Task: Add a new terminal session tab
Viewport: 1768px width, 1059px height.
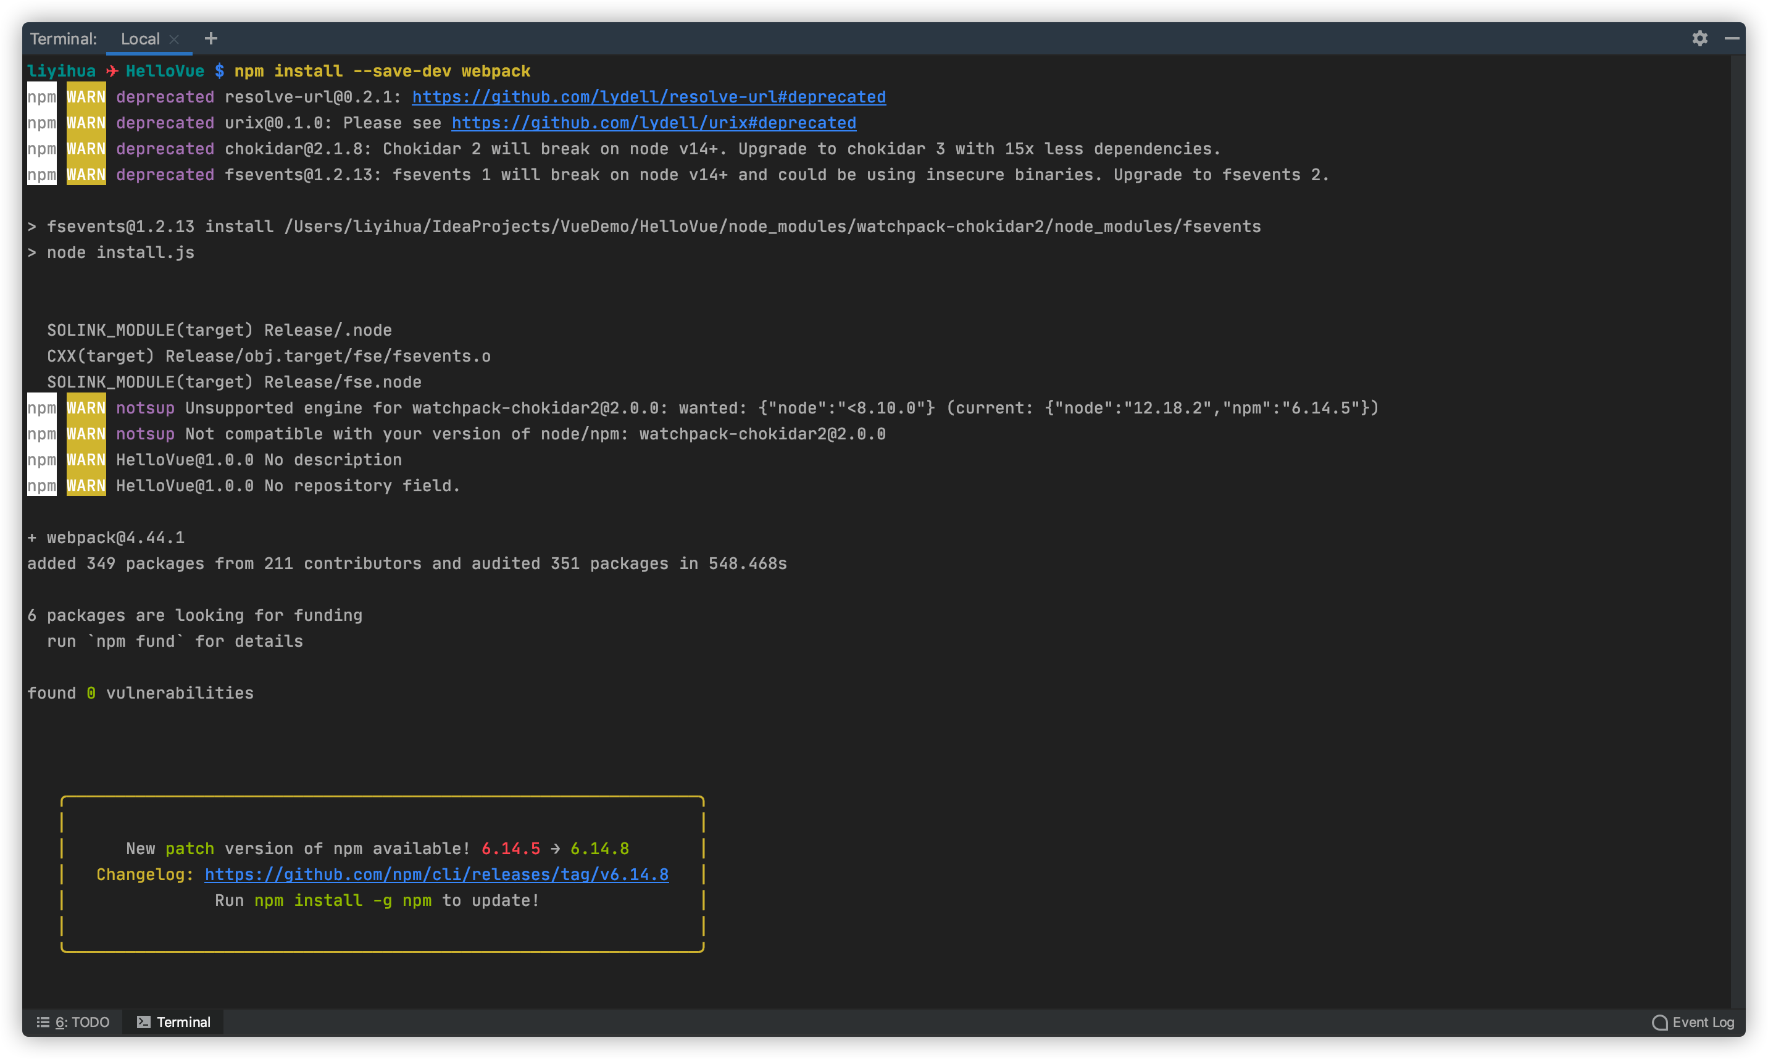Action: (x=211, y=38)
